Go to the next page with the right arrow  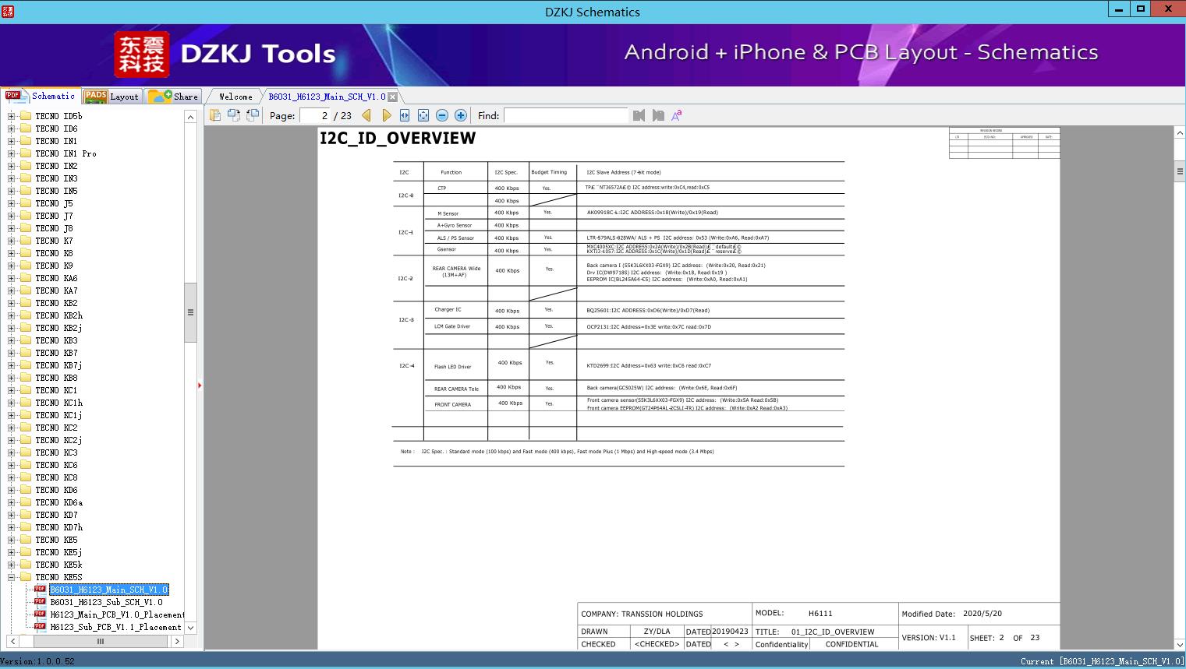(386, 115)
